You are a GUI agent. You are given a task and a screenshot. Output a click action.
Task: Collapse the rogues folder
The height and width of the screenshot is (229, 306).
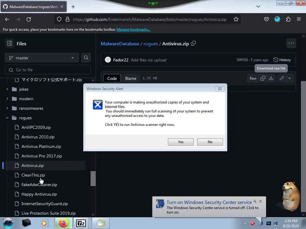pyautogui.click(x=7, y=118)
